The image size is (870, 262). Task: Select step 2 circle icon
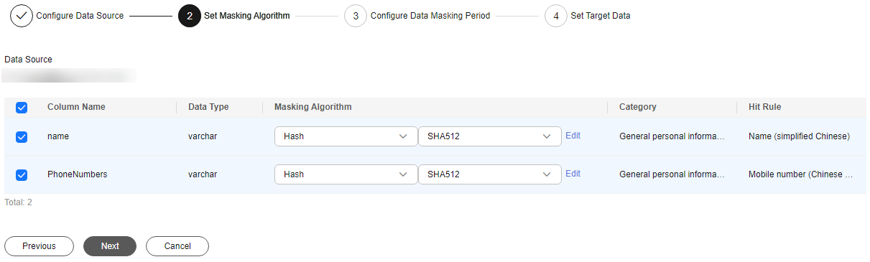pos(190,16)
